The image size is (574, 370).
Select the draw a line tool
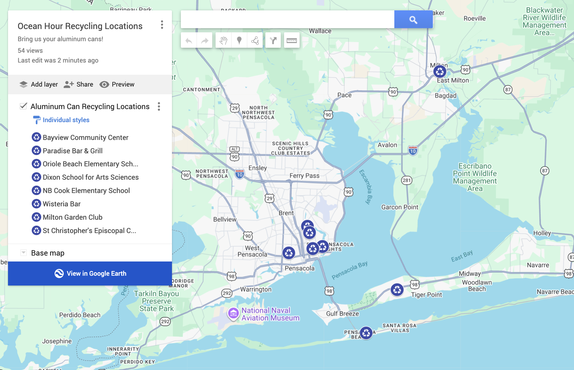255,40
